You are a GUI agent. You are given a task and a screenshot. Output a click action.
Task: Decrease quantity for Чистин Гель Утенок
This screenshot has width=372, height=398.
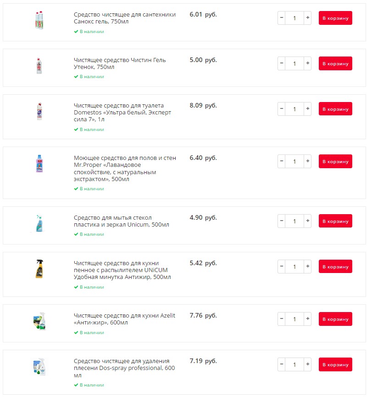click(282, 63)
